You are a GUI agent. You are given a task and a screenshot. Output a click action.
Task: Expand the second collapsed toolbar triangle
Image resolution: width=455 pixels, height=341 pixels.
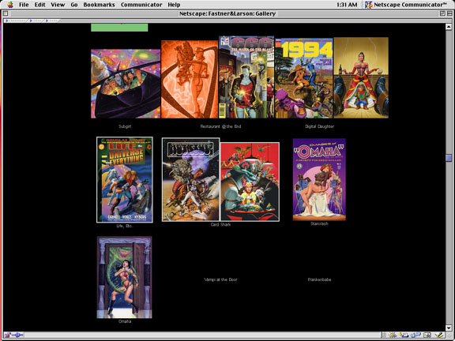[x=31, y=21]
